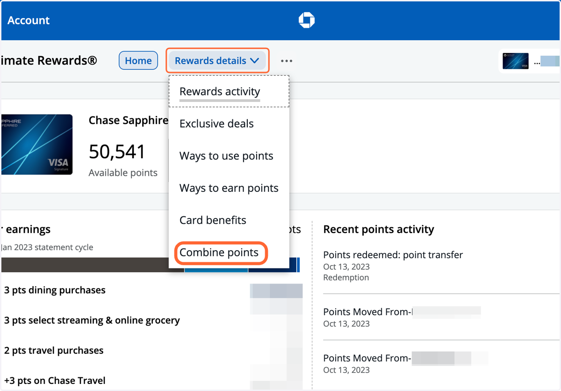Click 3 pts select streaming & online grocery
This screenshot has width=561, height=391.
coord(92,320)
